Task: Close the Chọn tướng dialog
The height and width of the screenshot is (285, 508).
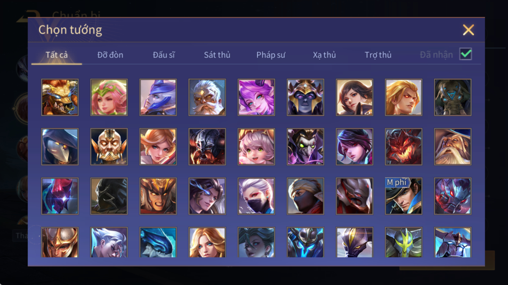Action: [x=468, y=30]
